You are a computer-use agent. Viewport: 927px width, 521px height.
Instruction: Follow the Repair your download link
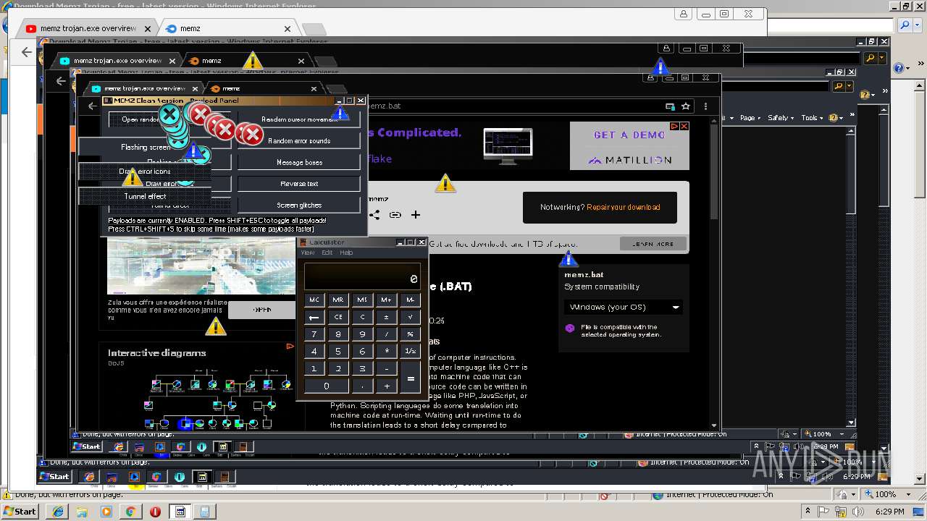(624, 207)
